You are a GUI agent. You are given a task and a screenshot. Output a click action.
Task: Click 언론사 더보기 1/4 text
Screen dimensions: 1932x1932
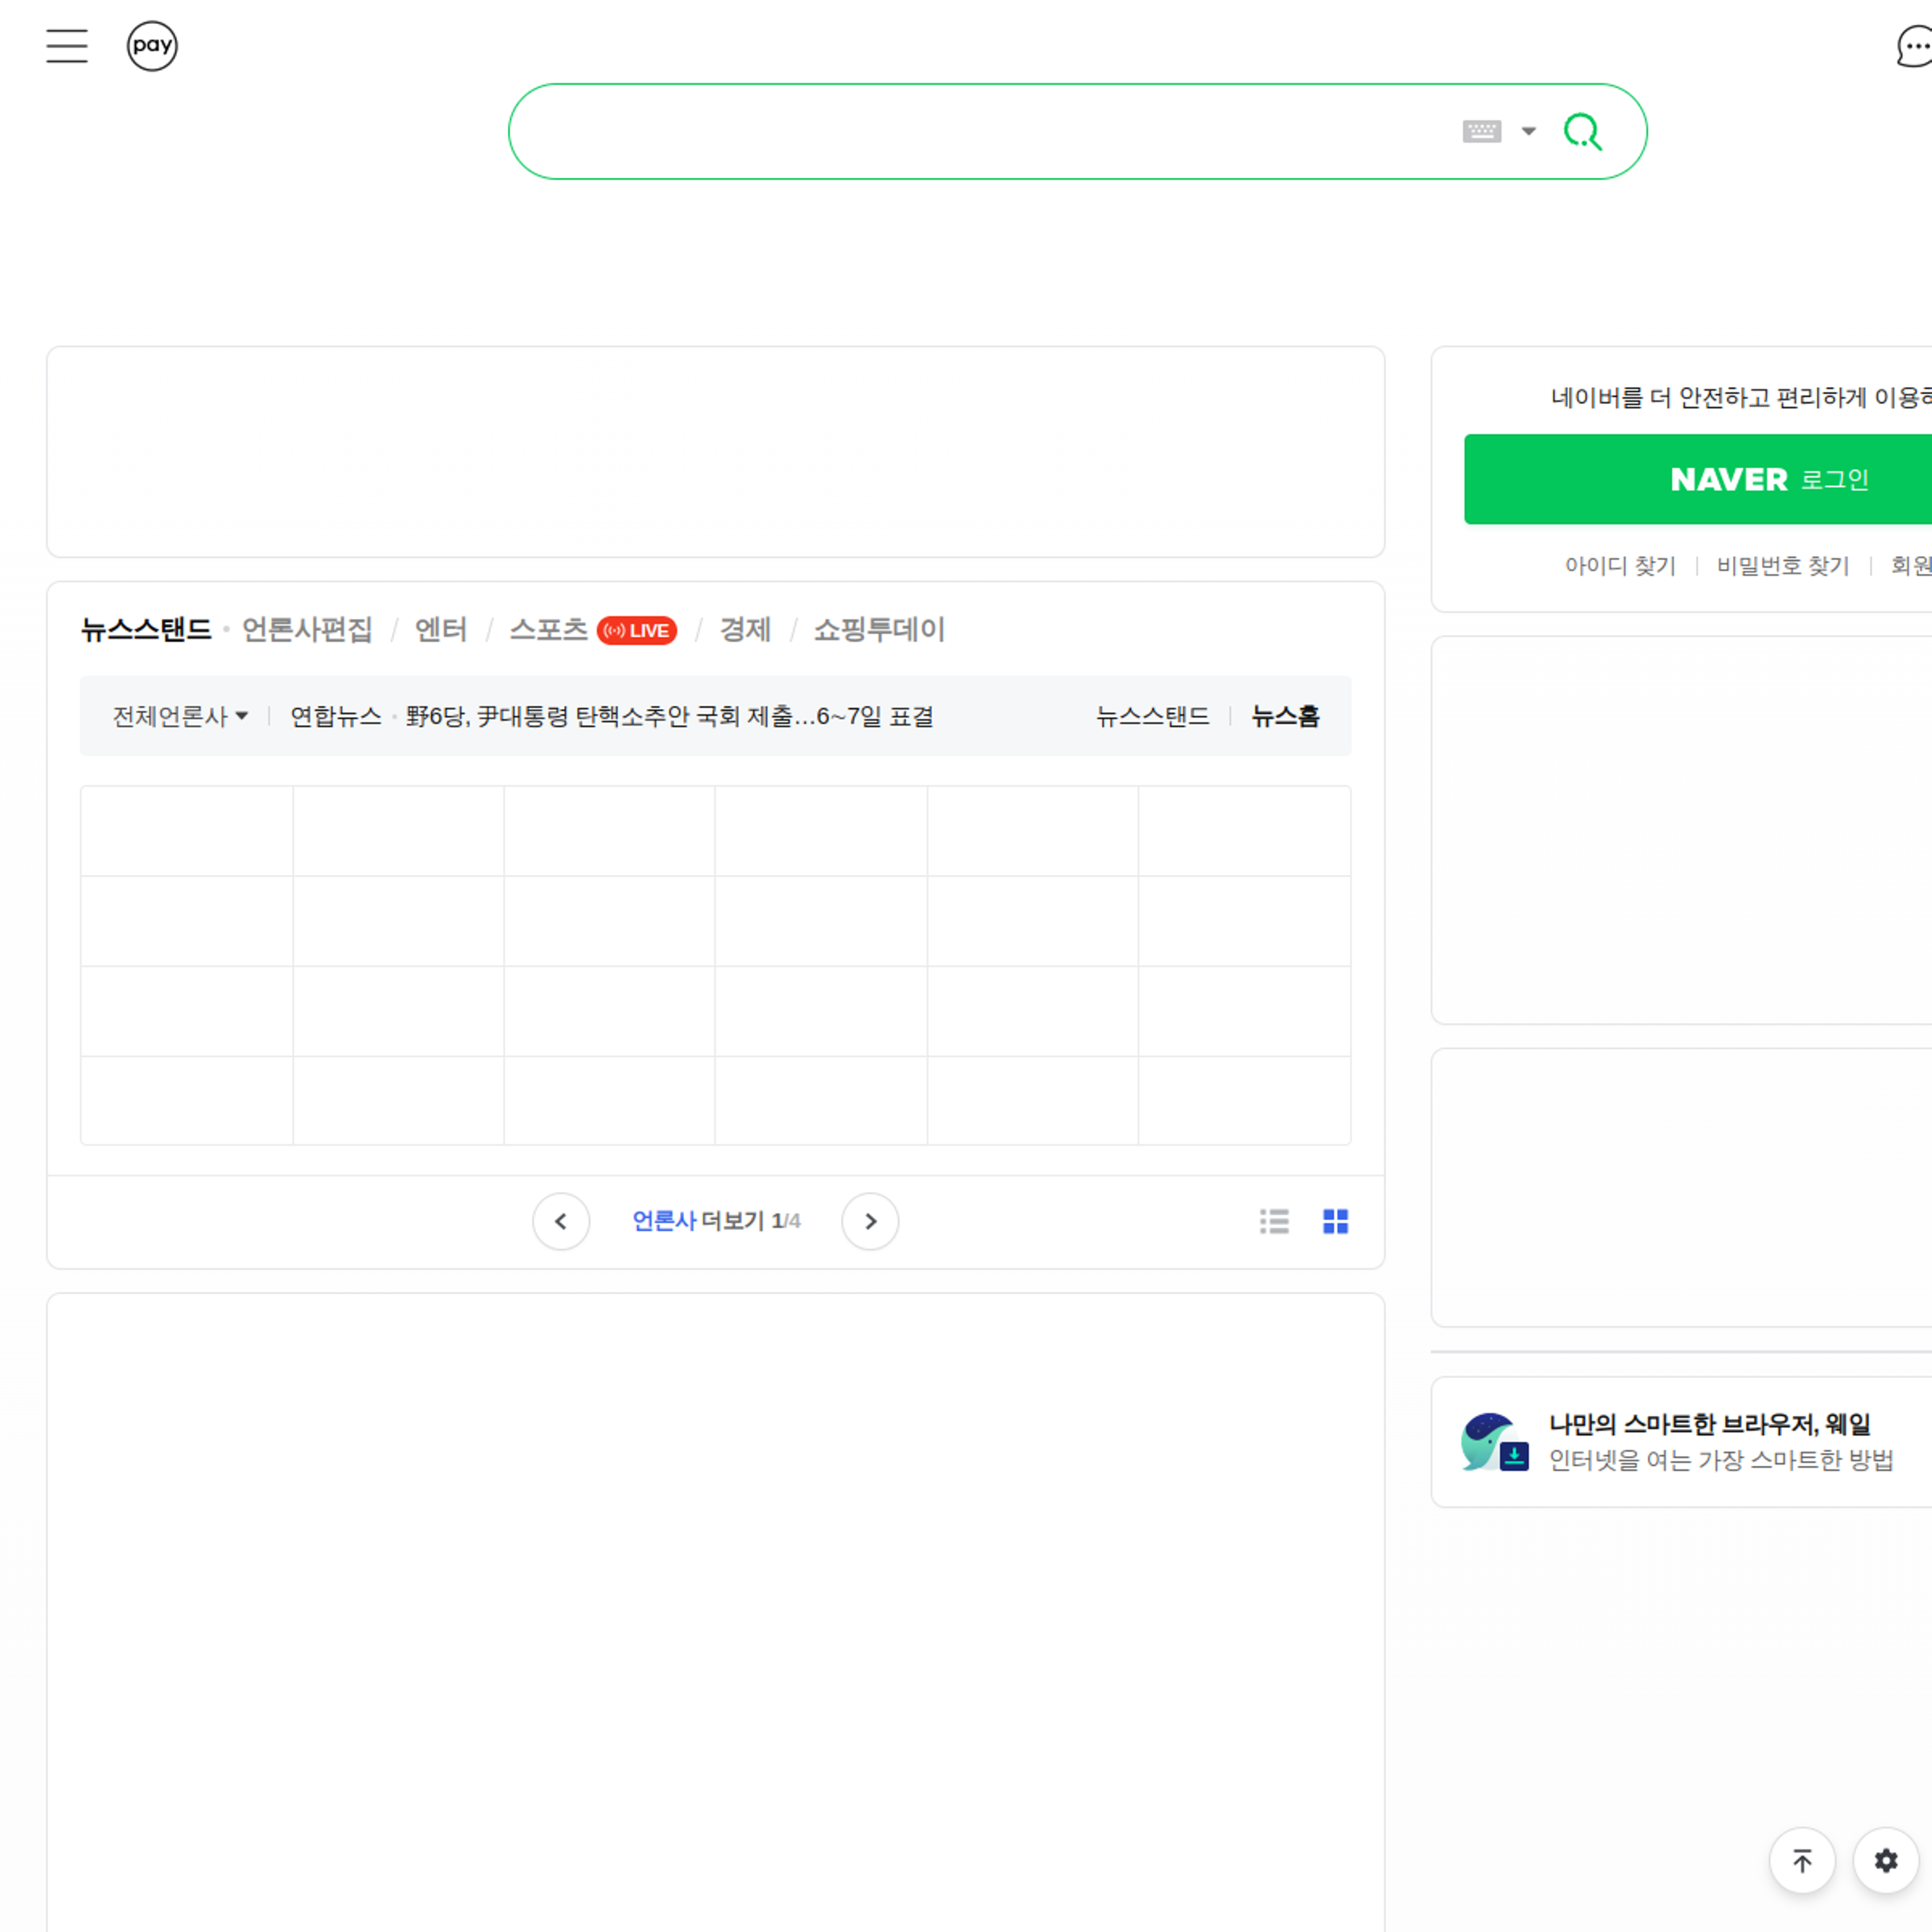716,1221
